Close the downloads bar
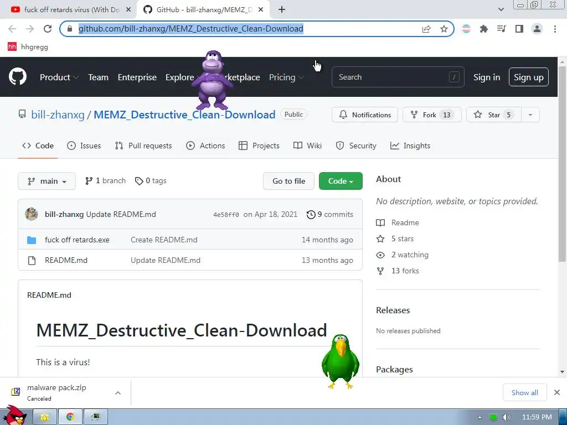Image resolution: width=567 pixels, height=425 pixels. pyautogui.click(x=557, y=392)
